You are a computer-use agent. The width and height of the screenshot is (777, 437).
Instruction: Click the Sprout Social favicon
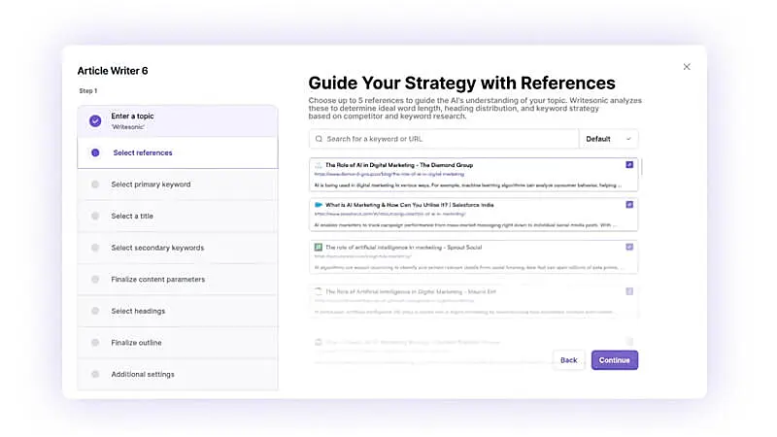(318, 247)
